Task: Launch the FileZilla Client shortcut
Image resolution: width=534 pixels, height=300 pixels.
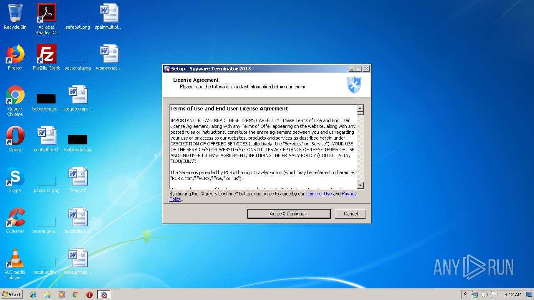Action: (46, 57)
